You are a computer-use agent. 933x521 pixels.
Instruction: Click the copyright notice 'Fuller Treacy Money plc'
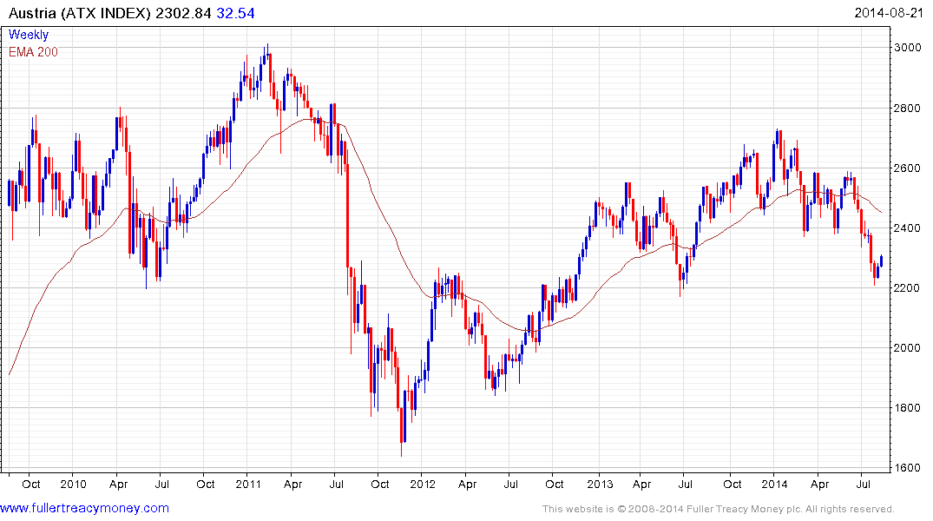(743, 509)
